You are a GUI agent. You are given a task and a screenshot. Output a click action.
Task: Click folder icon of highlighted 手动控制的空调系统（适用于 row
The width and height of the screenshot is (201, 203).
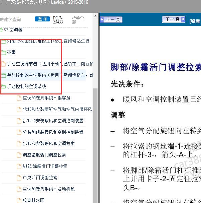[3, 75]
